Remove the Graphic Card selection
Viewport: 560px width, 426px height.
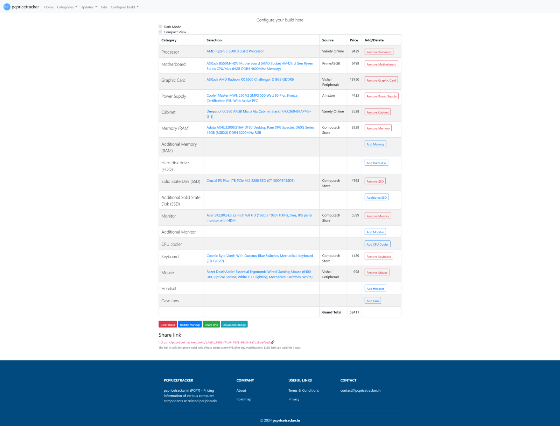(x=381, y=80)
